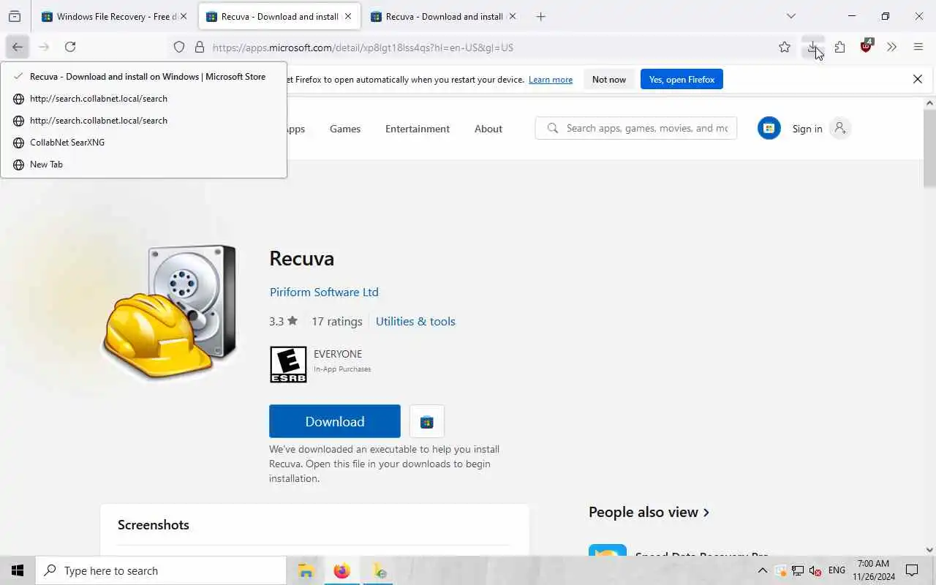This screenshot has height=585, width=936.
Task: Select first search.collabnet.local history entry
Action: 143,98
